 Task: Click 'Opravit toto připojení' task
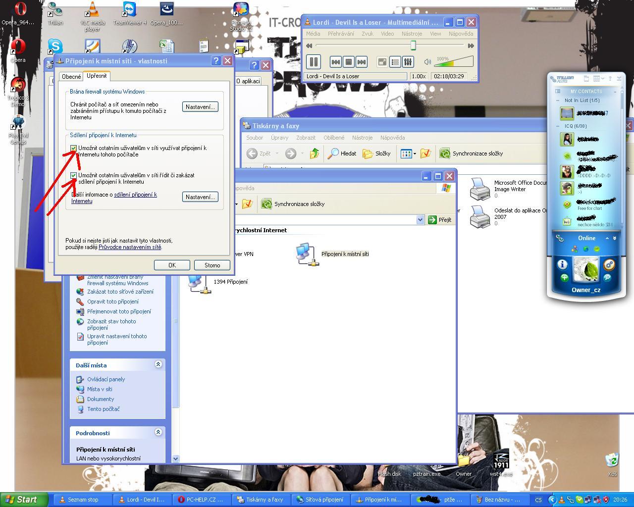(x=113, y=302)
